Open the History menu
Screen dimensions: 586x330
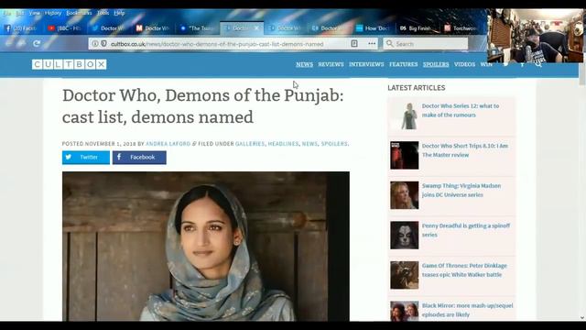pos(53,13)
